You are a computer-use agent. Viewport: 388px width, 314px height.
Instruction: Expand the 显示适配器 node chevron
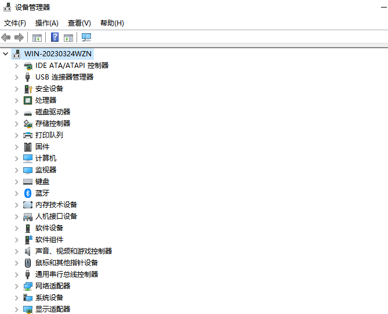pyautogui.click(x=17, y=309)
